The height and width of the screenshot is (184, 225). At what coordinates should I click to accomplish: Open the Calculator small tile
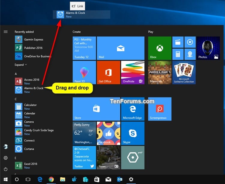click(178, 54)
